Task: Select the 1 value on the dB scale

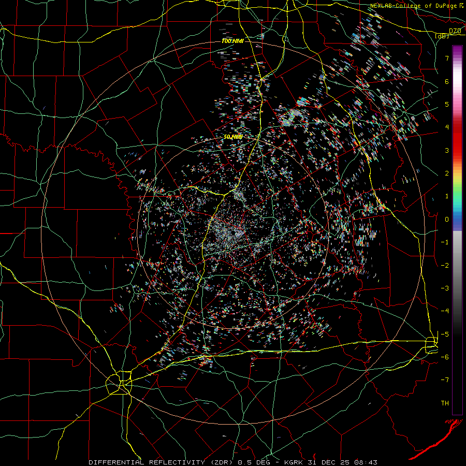Action: tap(447, 196)
